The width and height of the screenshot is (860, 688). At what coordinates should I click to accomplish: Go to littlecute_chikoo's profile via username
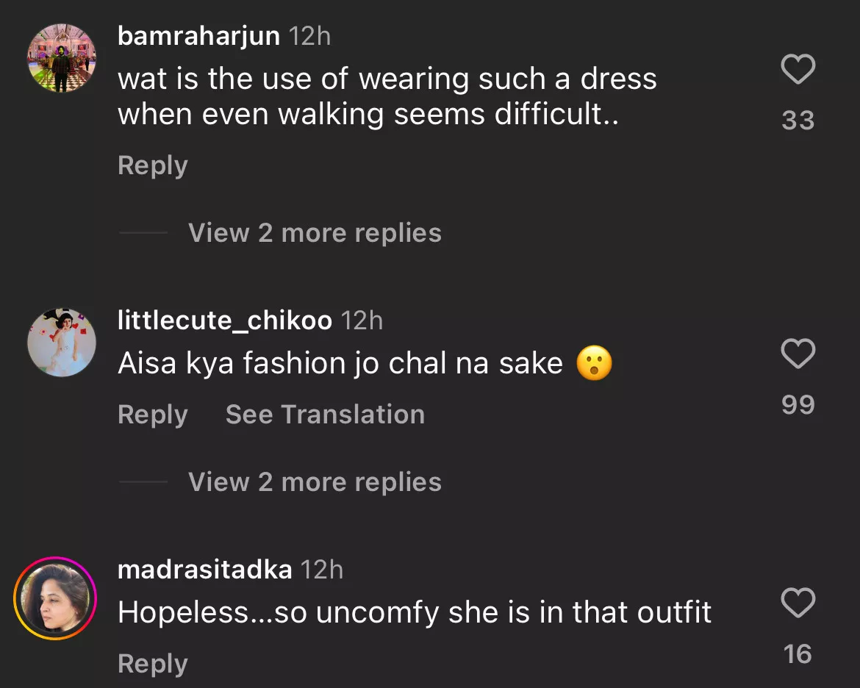224,320
